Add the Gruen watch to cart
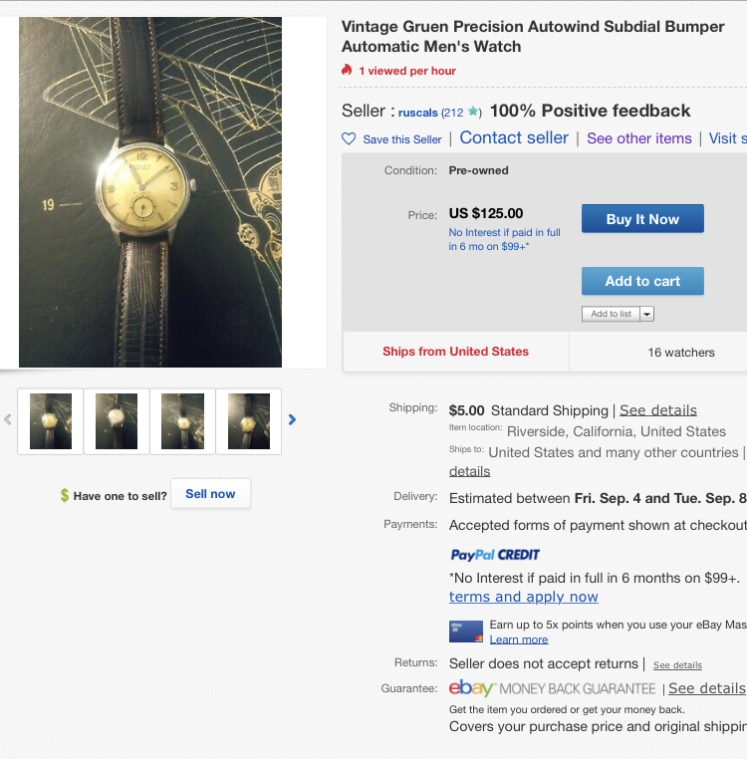The height and width of the screenshot is (759, 747). point(642,281)
